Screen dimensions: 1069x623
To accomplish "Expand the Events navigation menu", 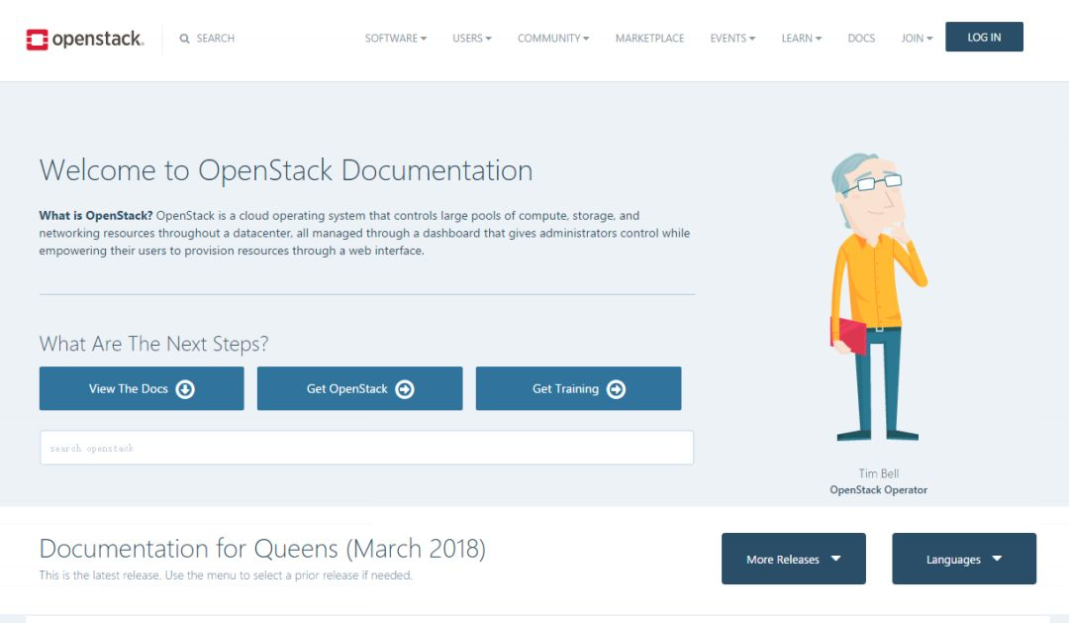I will 731,39.
